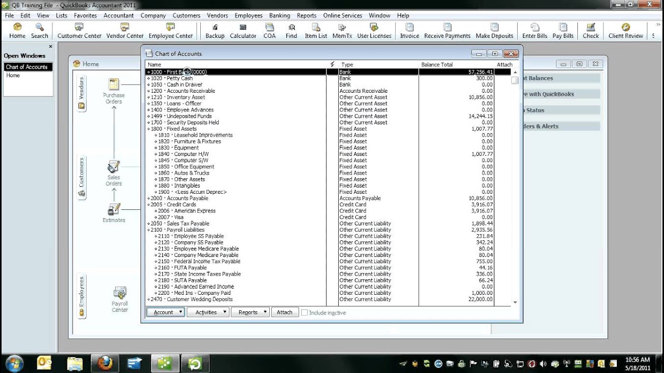Select the 1020 Petty Cash account
664x373 pixels.
point(320,78)
